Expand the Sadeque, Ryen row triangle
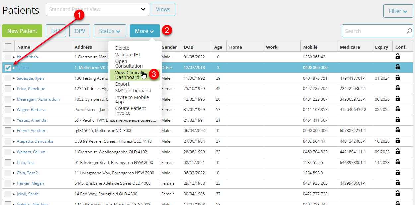The height and width of the screenshot is (205, 415). click(14, 78)
